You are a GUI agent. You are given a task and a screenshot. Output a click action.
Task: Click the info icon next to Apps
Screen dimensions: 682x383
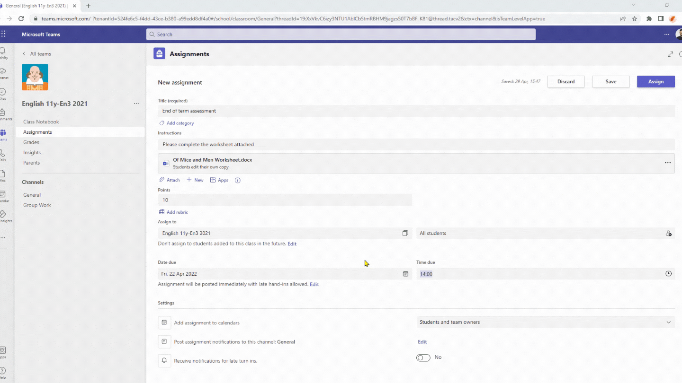(238, 180)
